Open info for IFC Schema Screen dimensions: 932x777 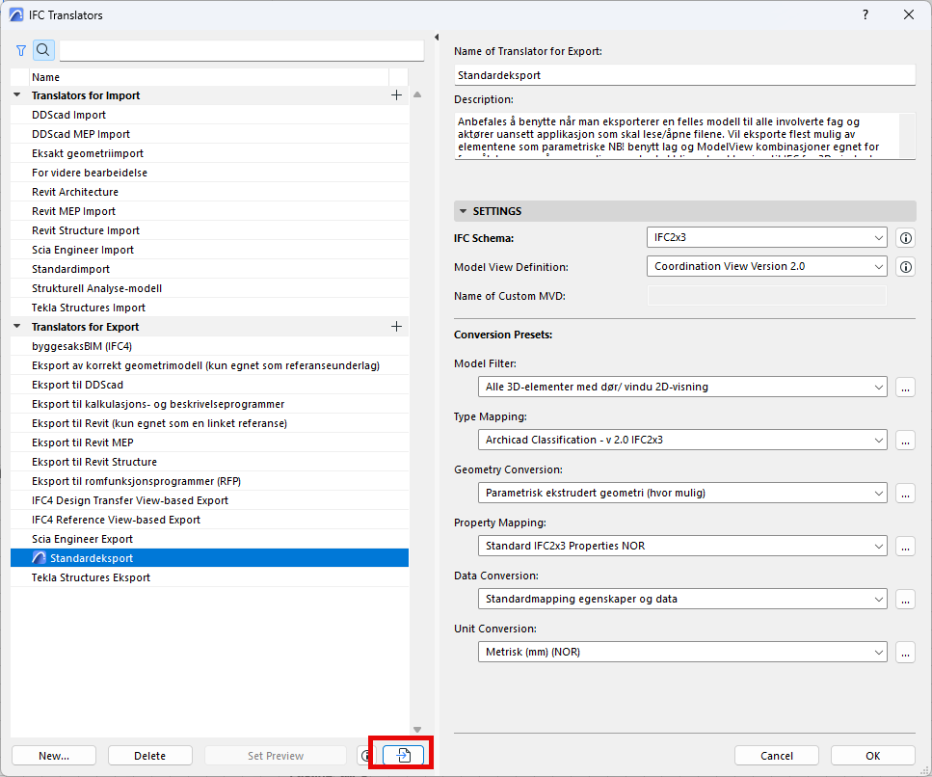[905, 238]
